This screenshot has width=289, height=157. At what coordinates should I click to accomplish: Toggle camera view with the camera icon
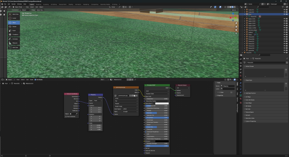click(x=236, y=30)
